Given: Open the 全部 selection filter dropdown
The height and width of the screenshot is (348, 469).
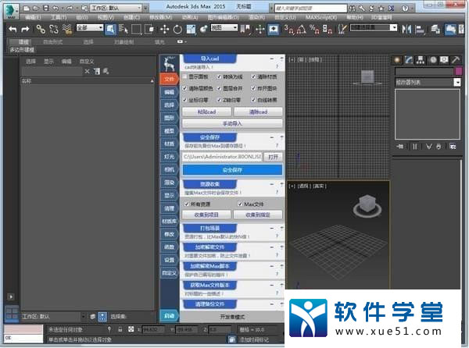Looking at the screenshot, I should pos(89,28).
